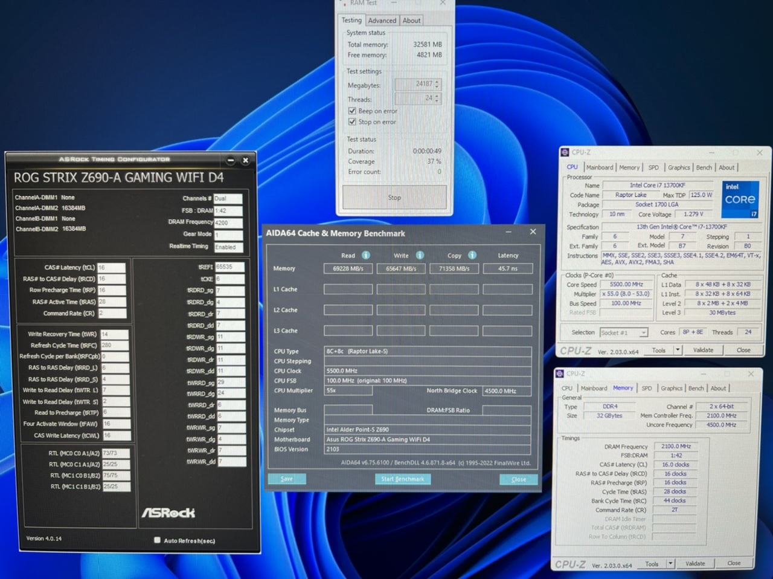Image resolution: width=773 pixels, height=579 pixels.
Task: Click the Stop button in RAM Test
Action: (394, 198)
